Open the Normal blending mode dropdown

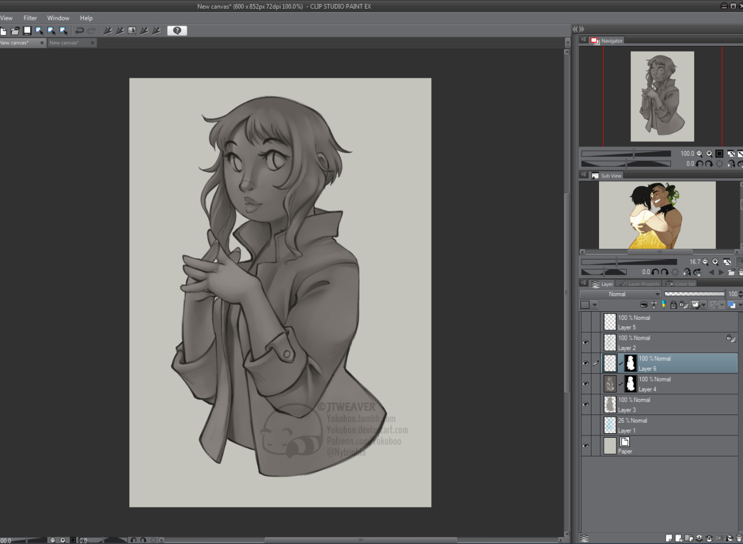pyautogui.click(x=620, y=294)
